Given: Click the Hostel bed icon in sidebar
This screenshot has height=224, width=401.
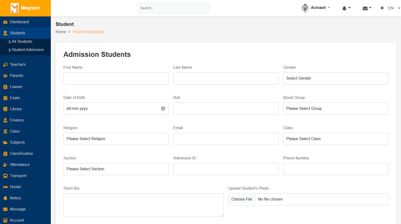Looking at the screenshot, I should click(5, 187).
